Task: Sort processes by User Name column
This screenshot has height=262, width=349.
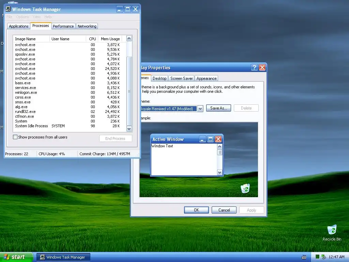Action: click(68, 39)
